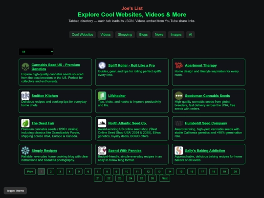This screenshot has height=198, width=264.
Task: Open the All category filter dropdown
Action: pyautogui.click(x=36, y=51)
